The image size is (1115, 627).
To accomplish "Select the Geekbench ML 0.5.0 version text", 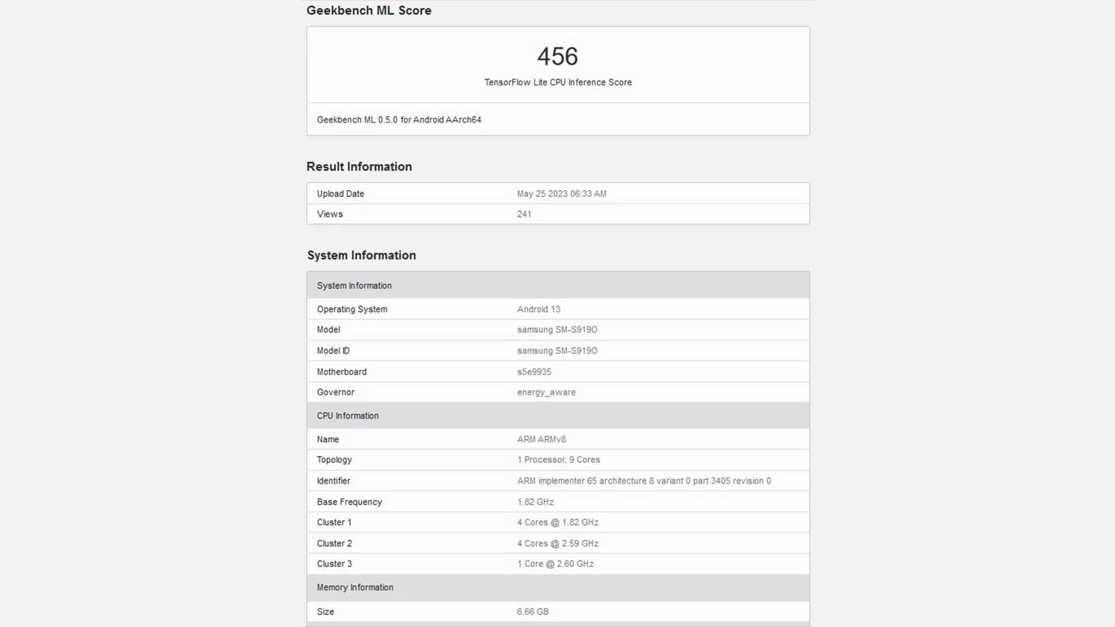I will click(x=398, y=120).
